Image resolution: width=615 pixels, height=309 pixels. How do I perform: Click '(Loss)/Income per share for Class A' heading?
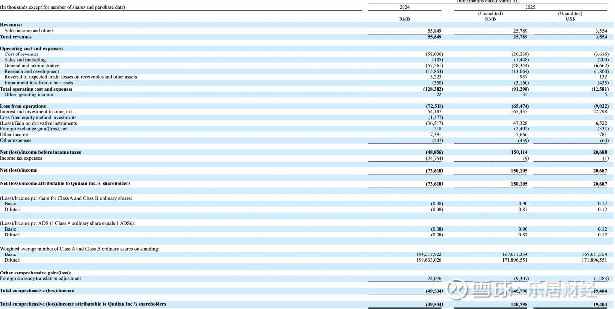point(66,198)
